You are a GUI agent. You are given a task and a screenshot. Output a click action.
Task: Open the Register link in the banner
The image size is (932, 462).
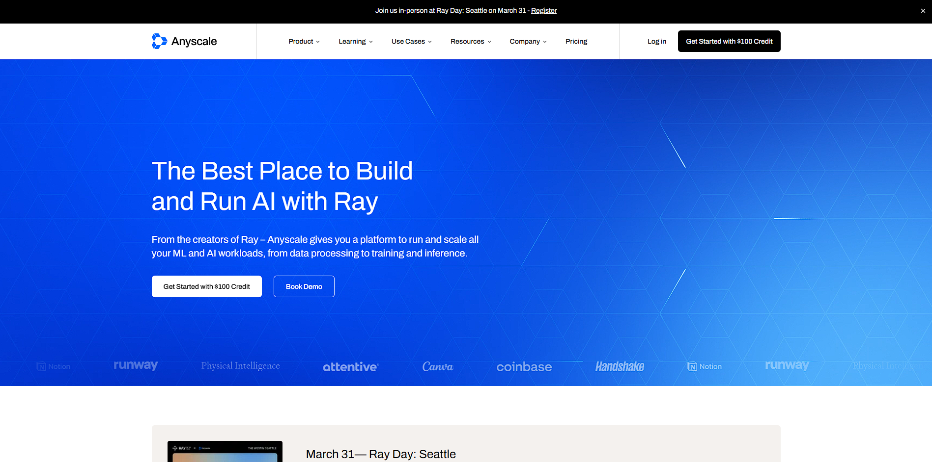click(544, 10)
